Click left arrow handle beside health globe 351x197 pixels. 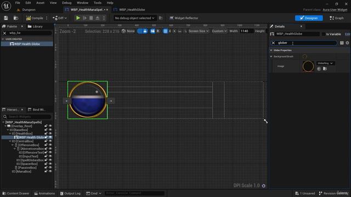pyautogui.click(x=67, y=101)
